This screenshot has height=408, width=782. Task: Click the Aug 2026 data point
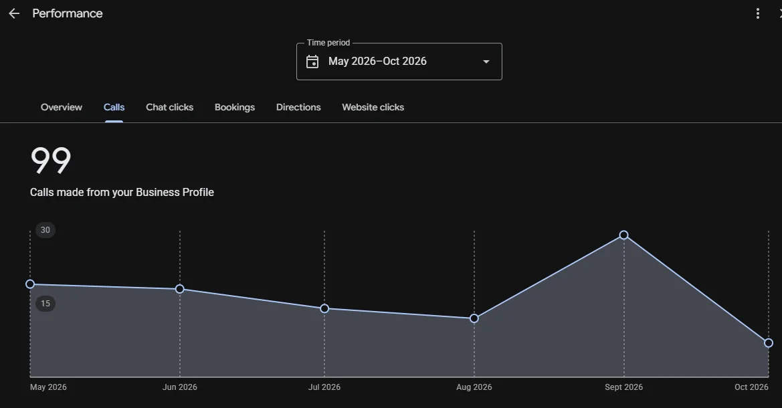coord(474,318)
